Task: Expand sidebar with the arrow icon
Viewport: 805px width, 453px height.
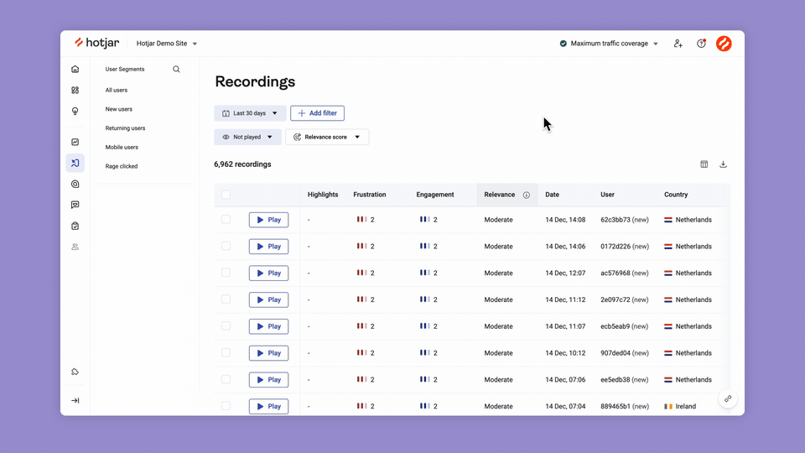Action: 75,401
